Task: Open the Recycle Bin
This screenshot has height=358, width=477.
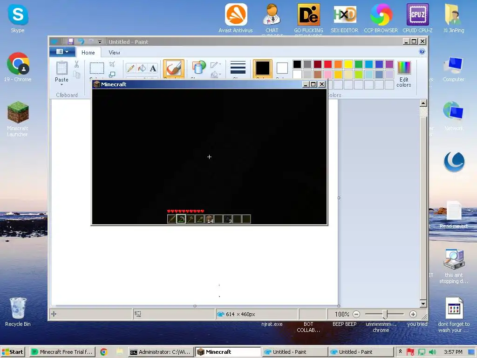Action: click(x=18, y=311)
